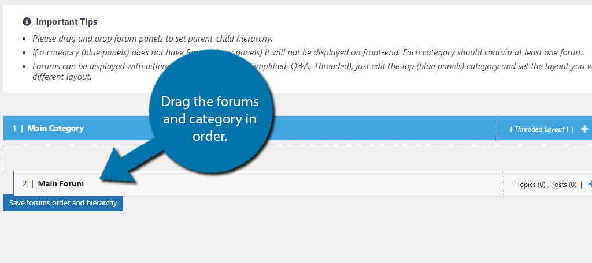Save forums order and hierarchy
The width and height of the screenshot is (592, 263).
tap(63, 202)
